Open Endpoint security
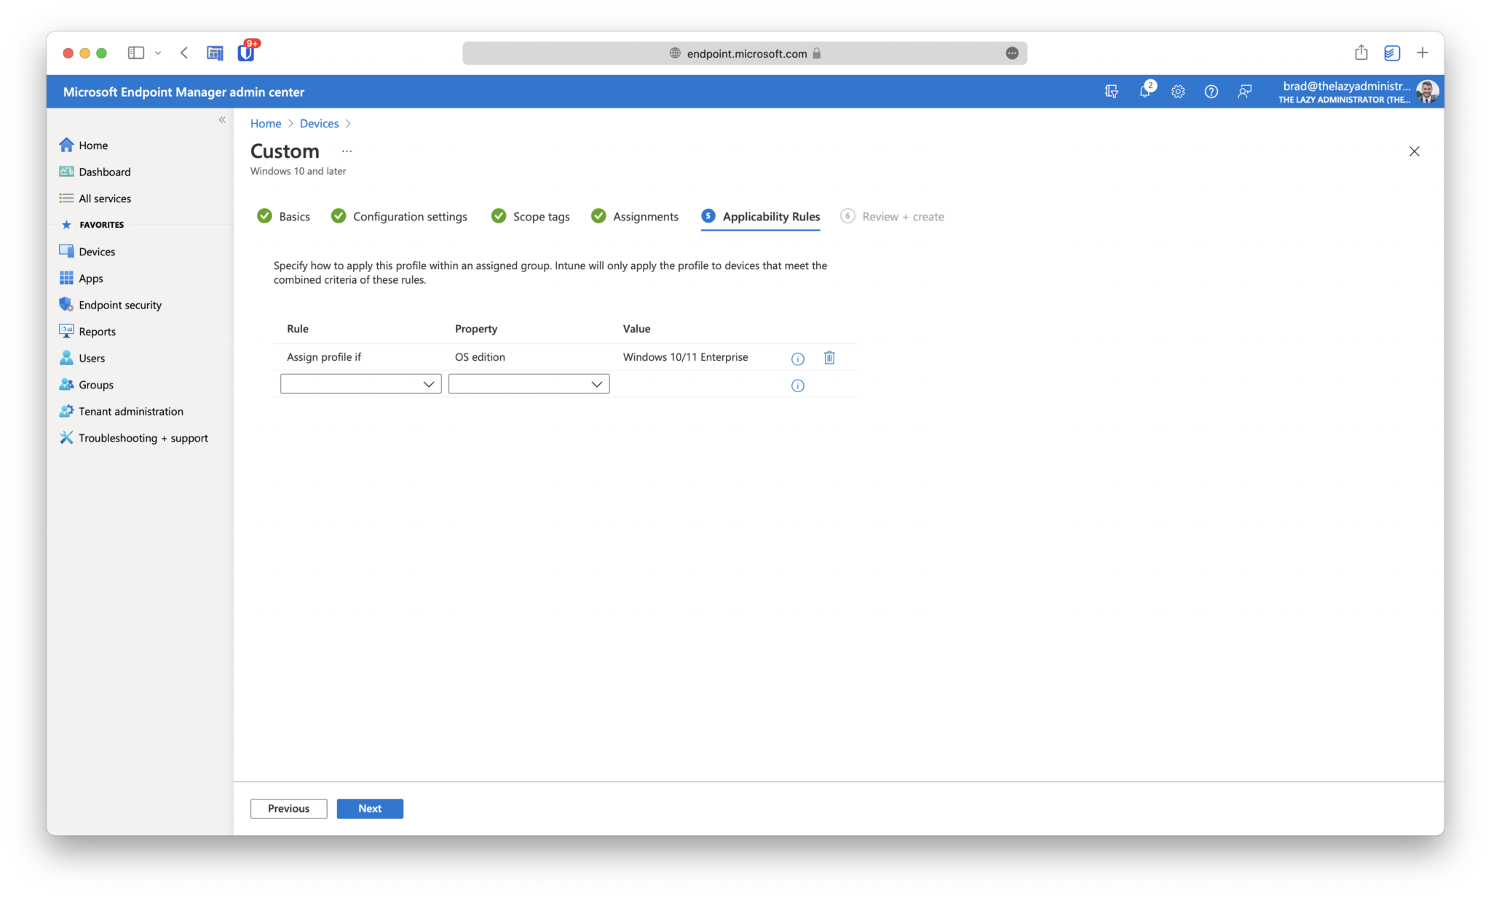Image resolution: width=1491 pixels, height=897 pixels. coord(111,305)
